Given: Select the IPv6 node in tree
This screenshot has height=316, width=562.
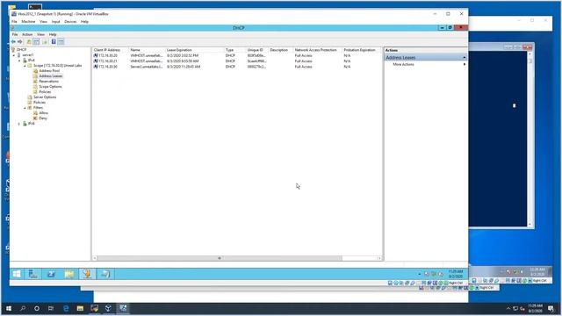Looking at the screenshot, I should pos(32,124).
